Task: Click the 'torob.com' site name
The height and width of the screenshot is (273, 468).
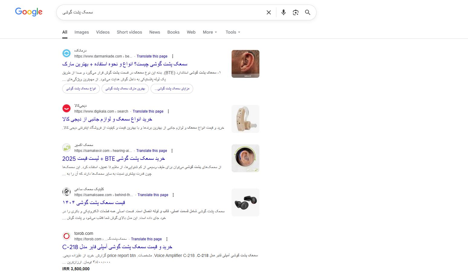Action: click(x=84, y=233)
